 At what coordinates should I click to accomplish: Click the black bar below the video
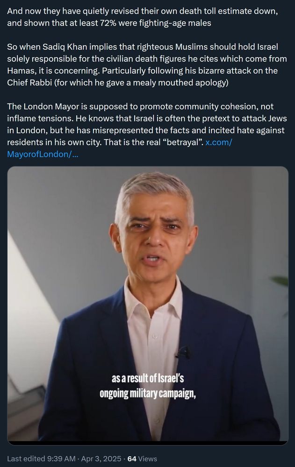148,443
